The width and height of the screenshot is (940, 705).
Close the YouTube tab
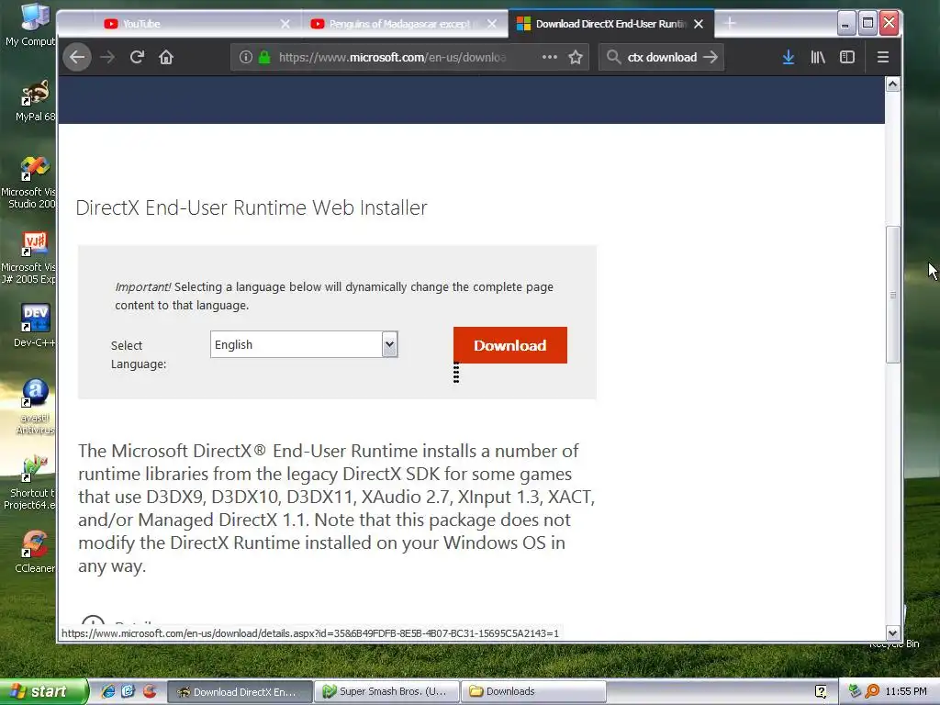(285, 24)
